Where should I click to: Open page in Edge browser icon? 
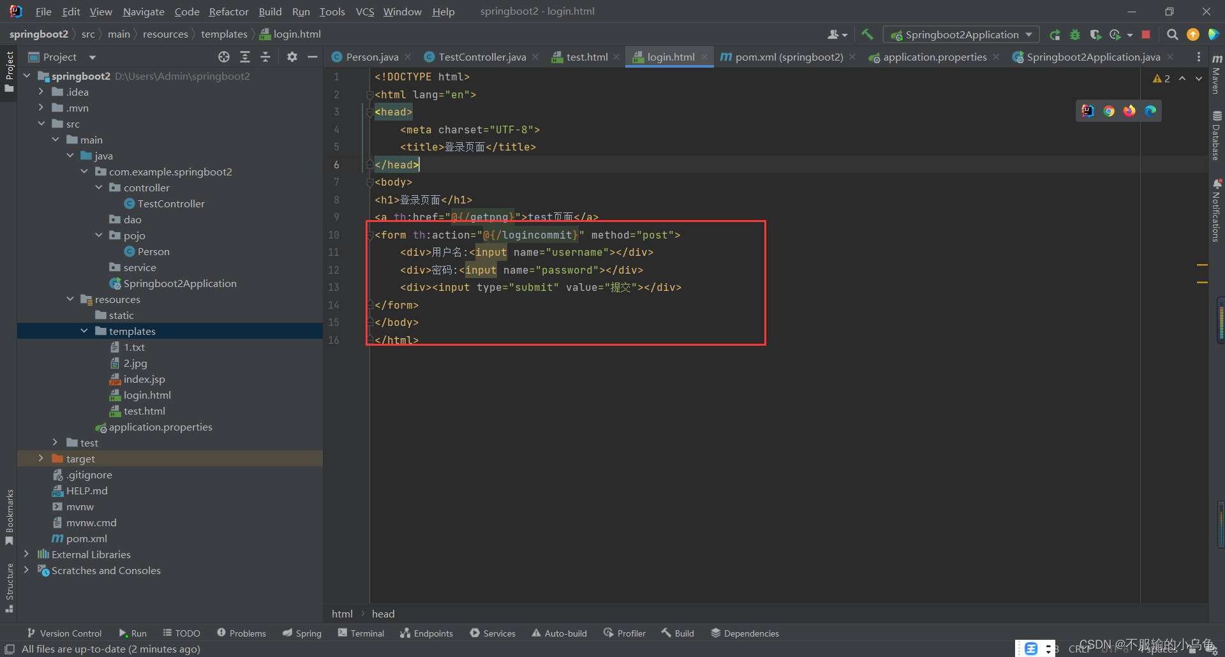point(1150,111)
